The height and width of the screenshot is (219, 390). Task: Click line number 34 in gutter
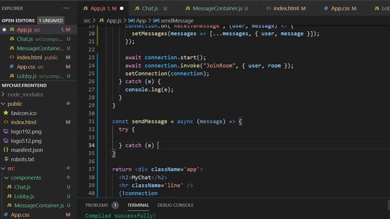(x=91, y=145)
